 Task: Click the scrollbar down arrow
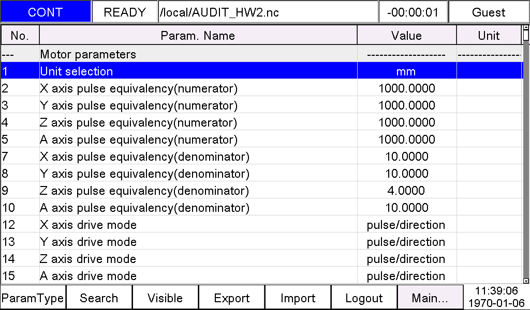526,281
